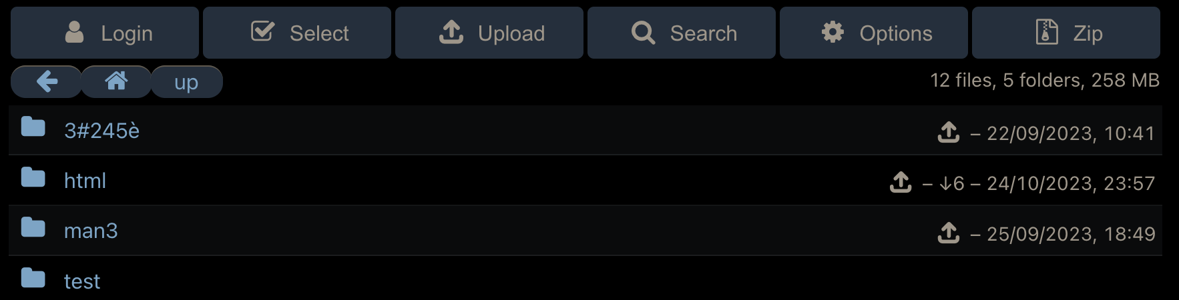Click the Login button
1179x300 pixels.
point(105,33)
